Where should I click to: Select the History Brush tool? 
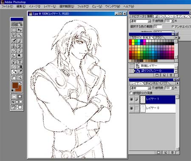20,46
